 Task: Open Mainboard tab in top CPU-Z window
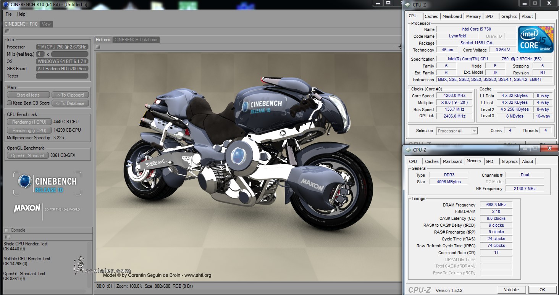click(x=452, y=16)
